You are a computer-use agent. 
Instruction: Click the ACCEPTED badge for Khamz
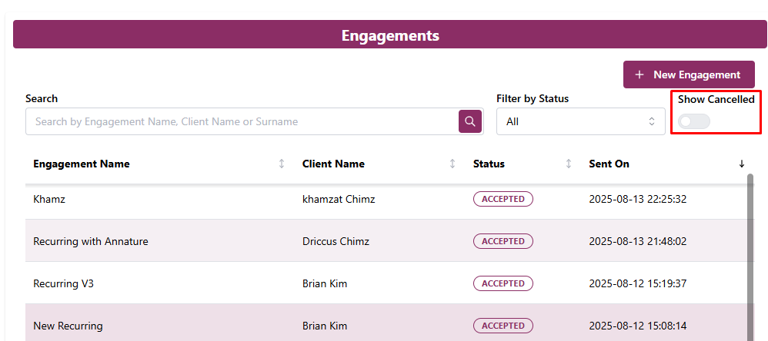(x=503, y=199)
